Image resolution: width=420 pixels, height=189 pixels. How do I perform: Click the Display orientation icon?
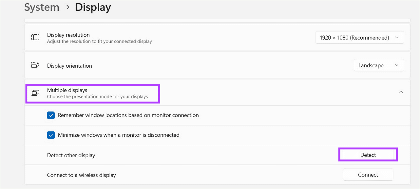35,65
